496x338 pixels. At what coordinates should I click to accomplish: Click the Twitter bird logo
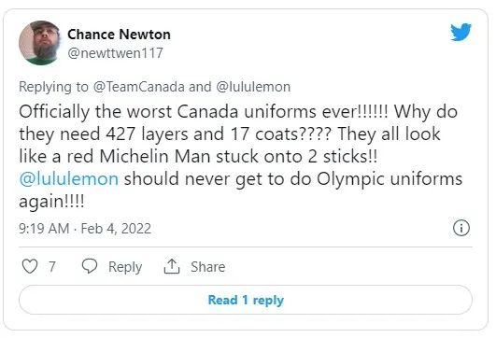(x=461, y=32)
